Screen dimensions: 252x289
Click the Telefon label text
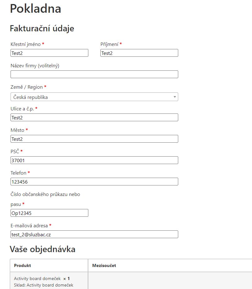(18, 173)
